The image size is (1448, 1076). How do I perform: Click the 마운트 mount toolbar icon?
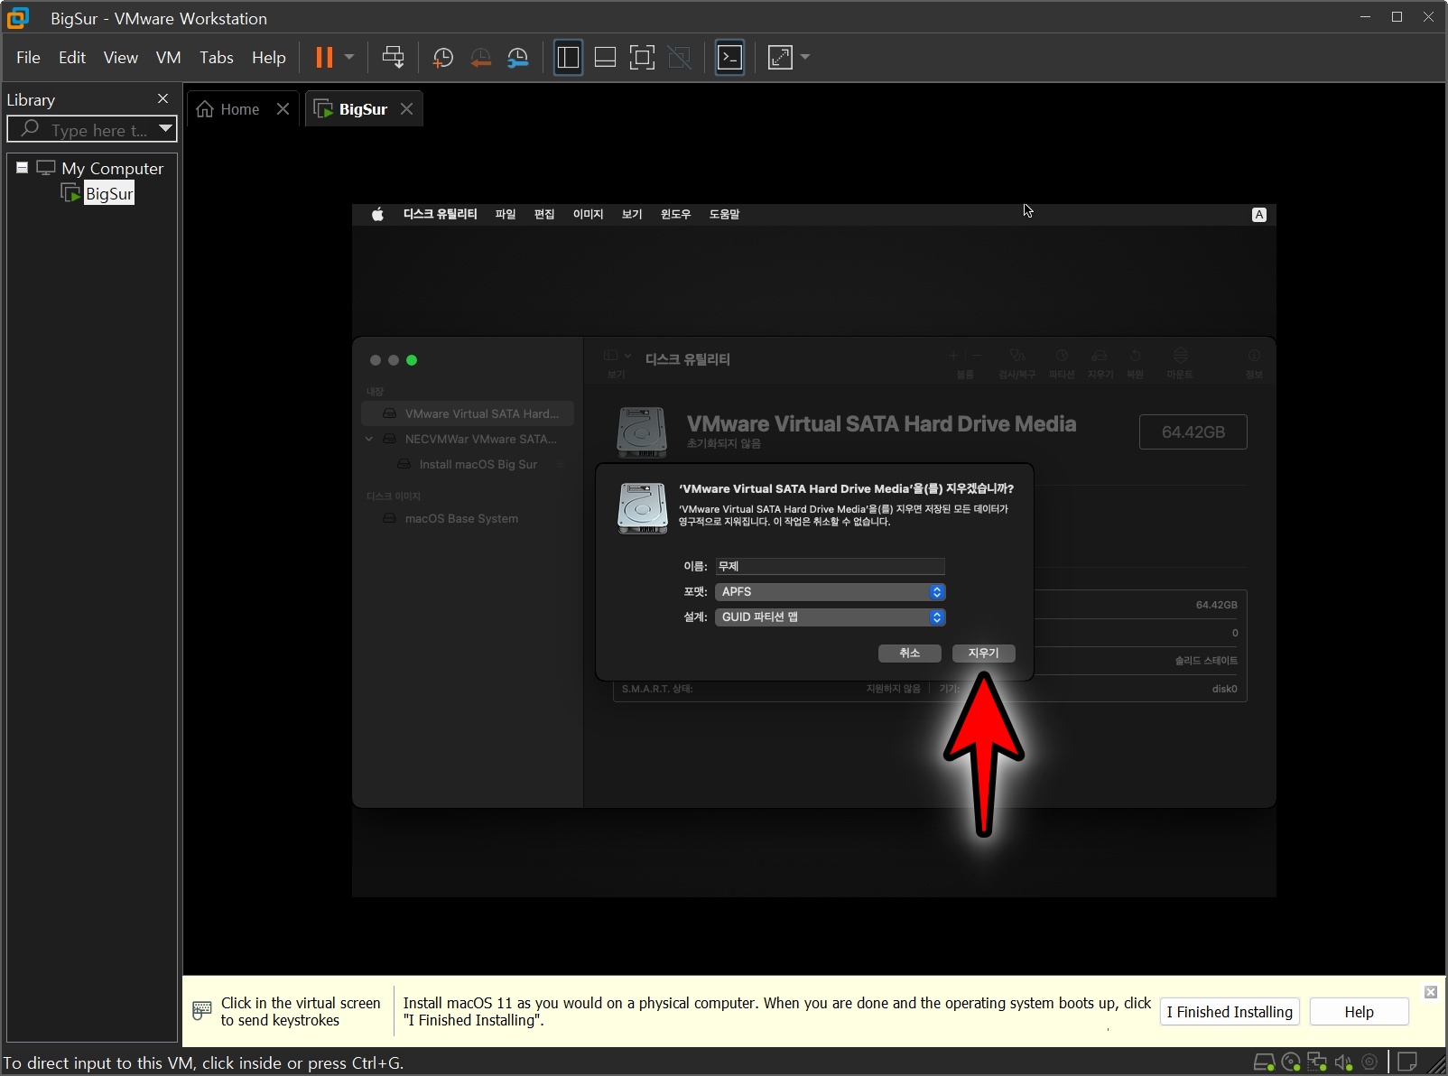1180,362
